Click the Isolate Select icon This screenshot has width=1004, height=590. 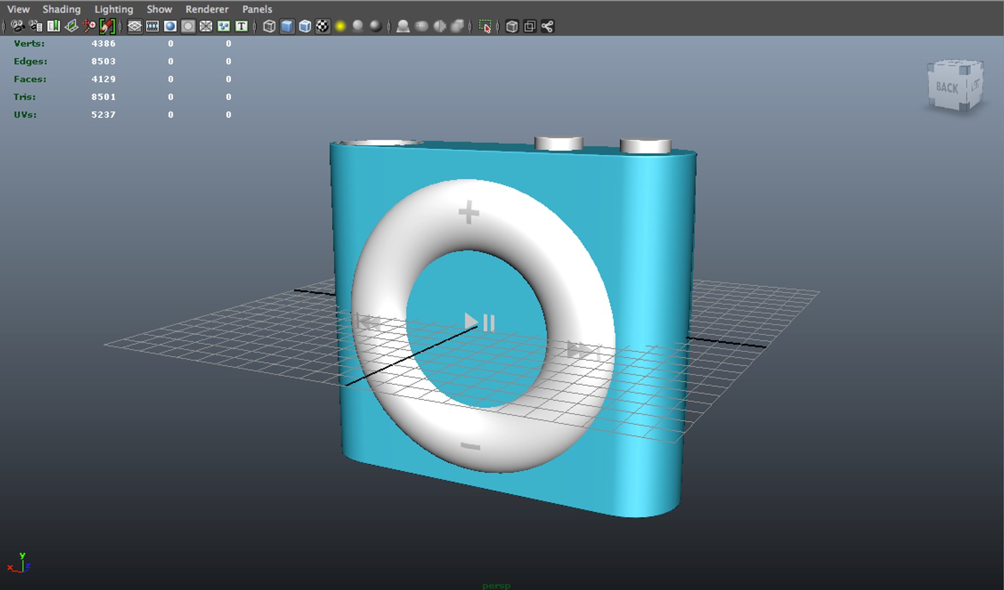click(x=485, y=26)
